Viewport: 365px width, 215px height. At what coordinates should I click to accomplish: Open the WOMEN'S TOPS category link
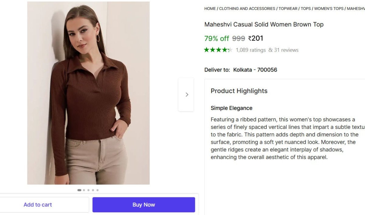pyautogui.click(x=329, y=8)
